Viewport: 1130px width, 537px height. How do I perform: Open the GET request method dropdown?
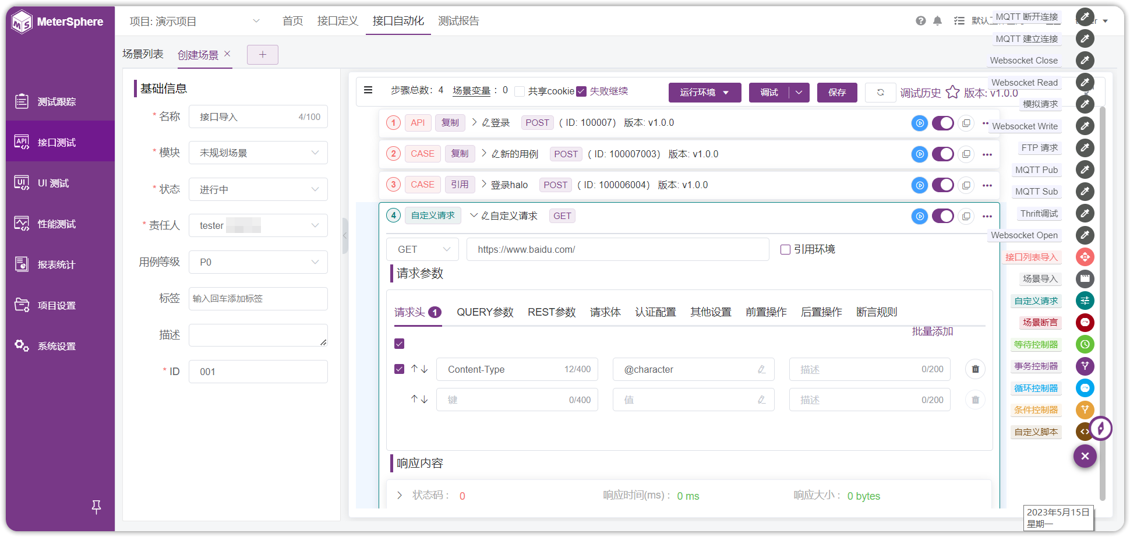(x=422, y=249)
